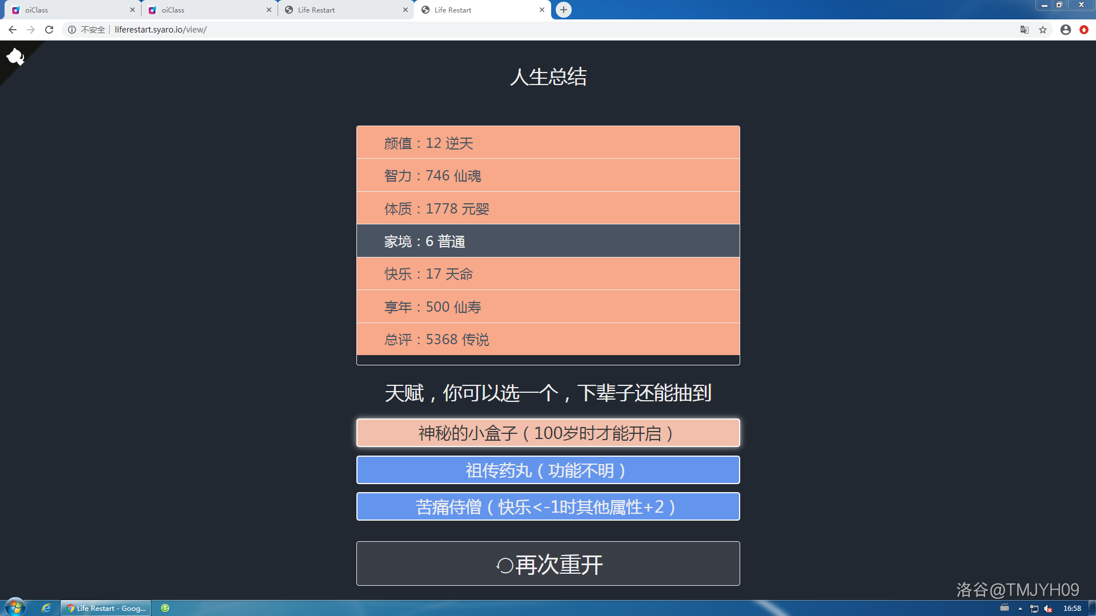Open the site info icon beside 不安全
This screenshot has width=1096, height=616.
pyautogui.click(x=72, y=30)
